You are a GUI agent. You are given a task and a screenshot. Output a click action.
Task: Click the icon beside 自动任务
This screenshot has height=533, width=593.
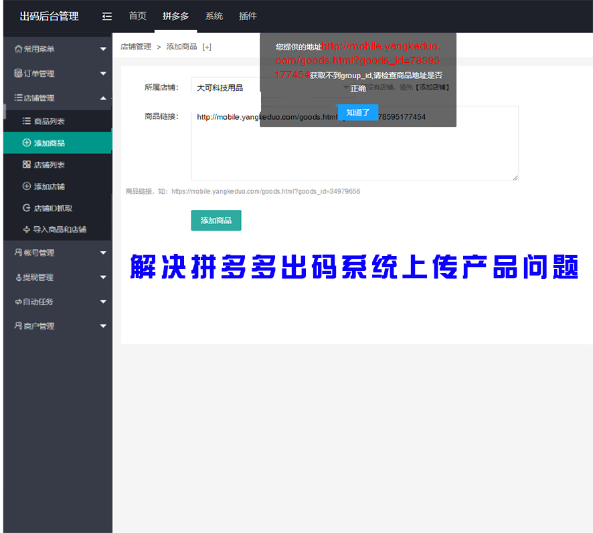tap(18, 302)
